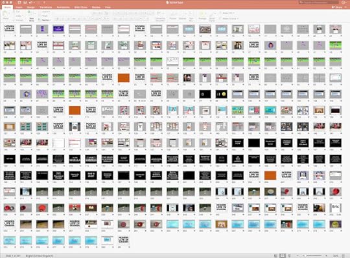Click the Paste clipboard icon
This screenshot has height=258, width=350.
pos(6,15)
